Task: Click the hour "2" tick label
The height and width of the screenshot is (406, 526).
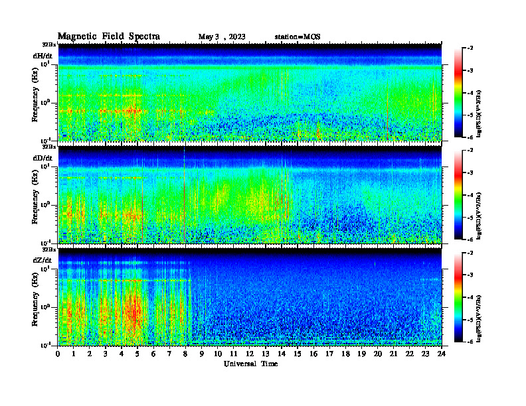Action: [90, 354]
